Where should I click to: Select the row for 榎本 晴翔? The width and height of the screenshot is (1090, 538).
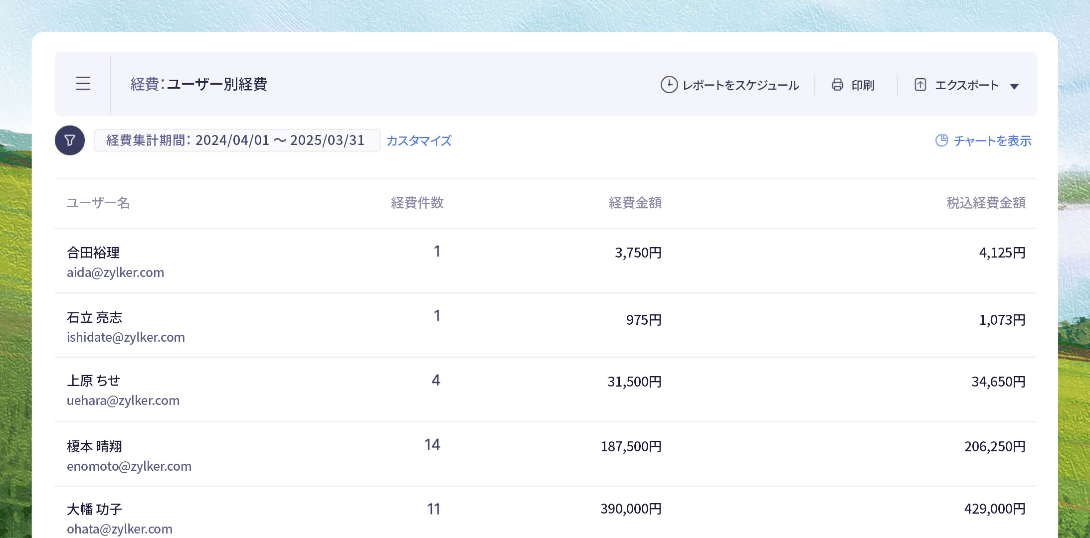click(96, 446)
